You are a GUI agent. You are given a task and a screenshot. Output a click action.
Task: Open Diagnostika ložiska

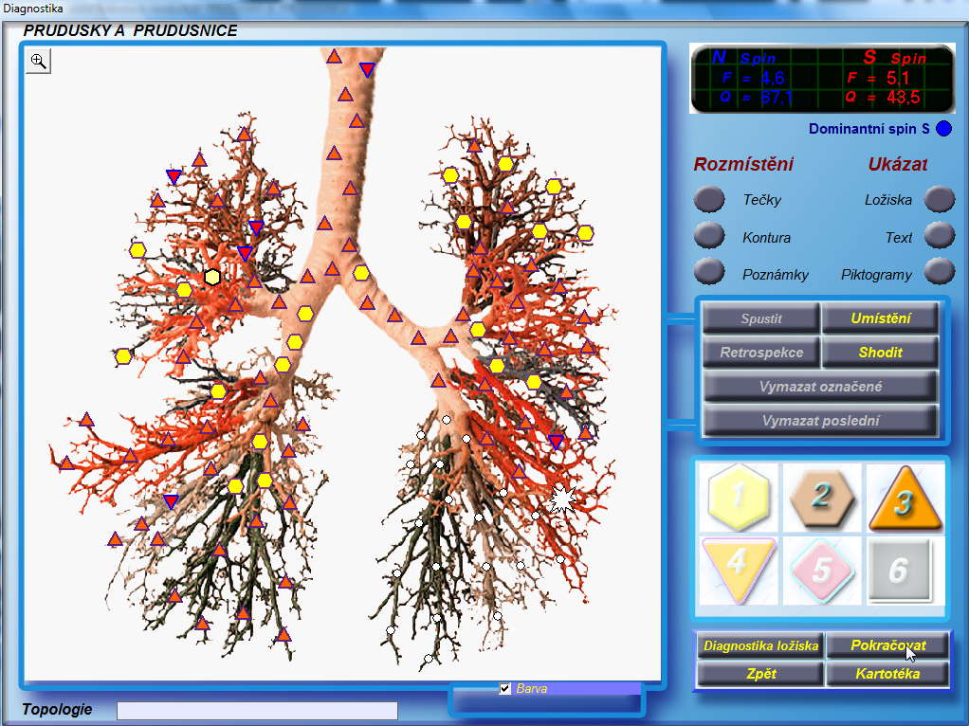[x=759, y=646]
